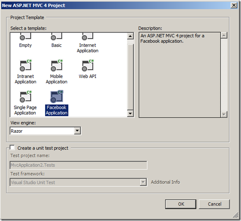
Task: Click Description box scroll down arrow
Action: click(x=224, y=114)
